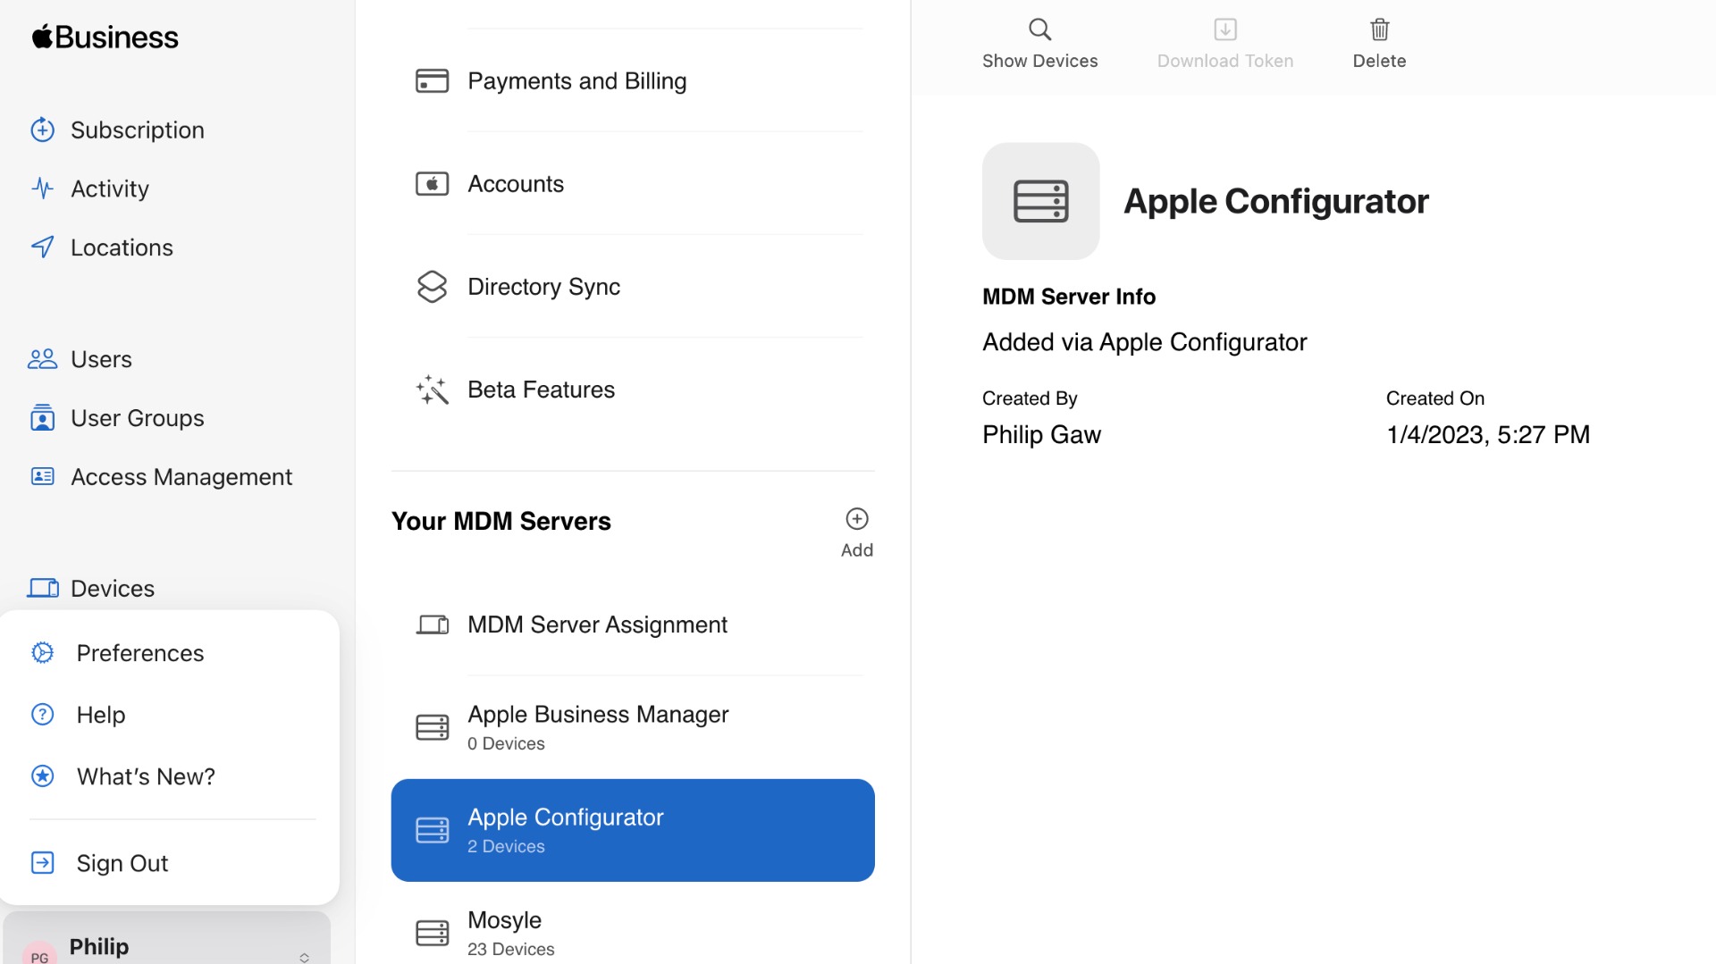Open Access Management
This screenshot has height=964, width=1716.
point(181,477)
